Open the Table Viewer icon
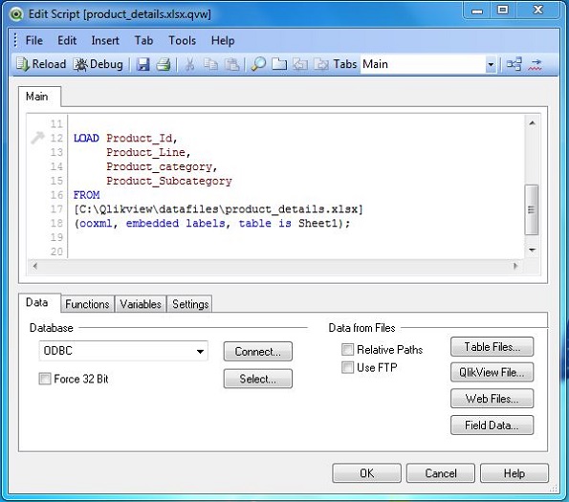 [514, 65]
